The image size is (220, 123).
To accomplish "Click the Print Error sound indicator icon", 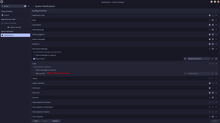I will [213, 93].
